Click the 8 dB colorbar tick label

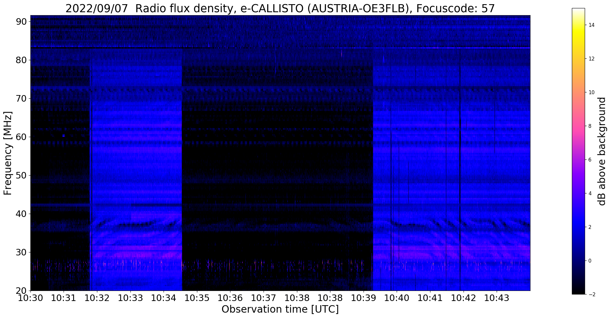click(x=590, y=126)
